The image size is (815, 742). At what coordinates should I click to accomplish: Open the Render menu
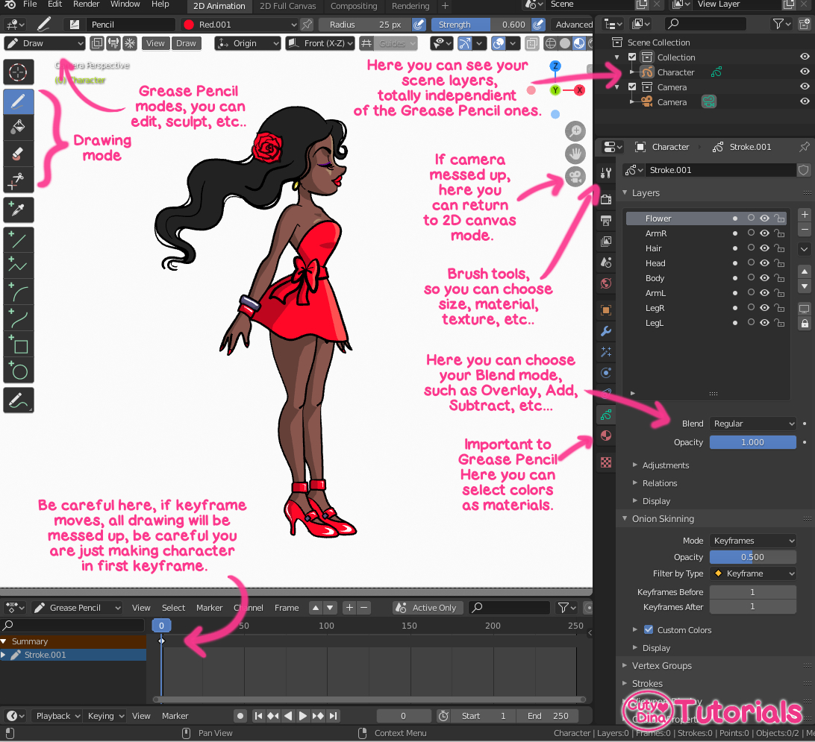click(x=86, y=4)
